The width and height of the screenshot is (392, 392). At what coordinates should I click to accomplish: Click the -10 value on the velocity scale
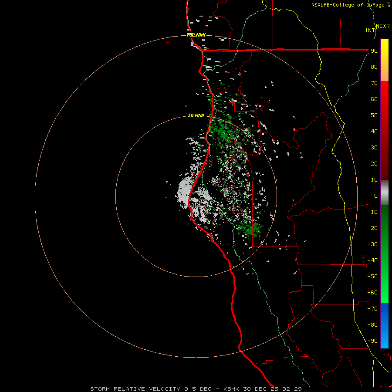pos(372,212)
